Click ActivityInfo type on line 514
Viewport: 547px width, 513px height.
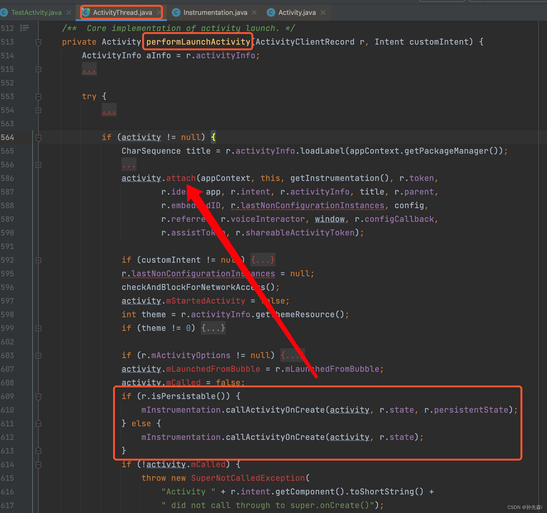[111, 55]
